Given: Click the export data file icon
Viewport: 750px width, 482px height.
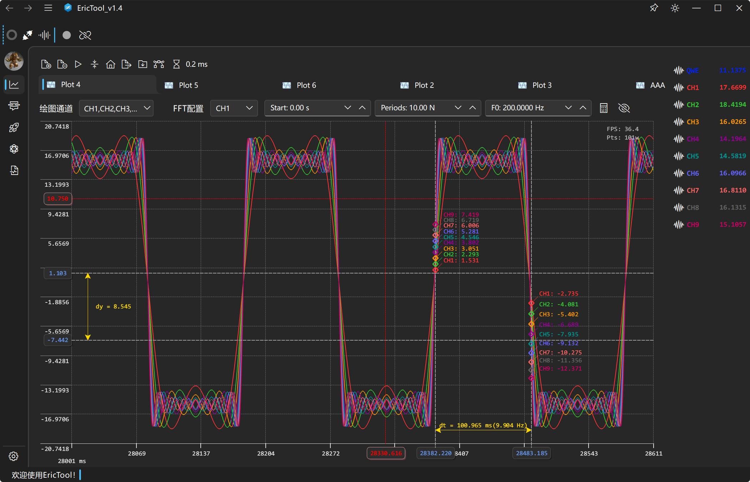Looking at the screenshot, I should [126, 64].
